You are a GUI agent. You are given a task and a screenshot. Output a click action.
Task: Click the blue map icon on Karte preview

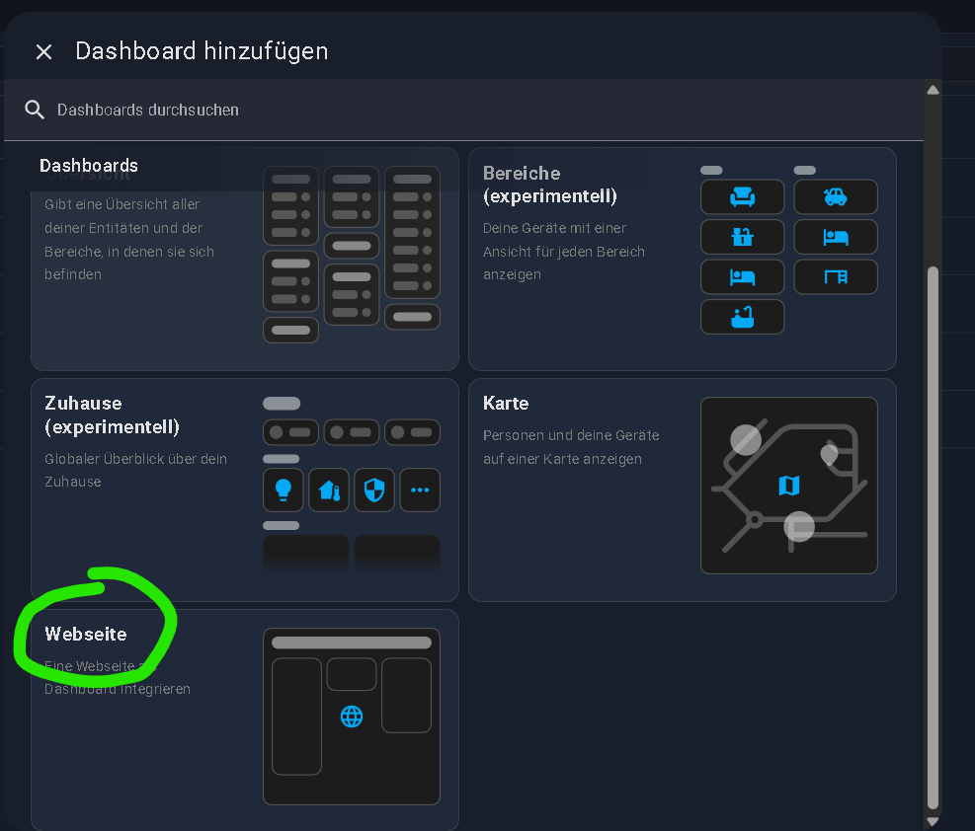pyautogui.click(x=788, y=486)
